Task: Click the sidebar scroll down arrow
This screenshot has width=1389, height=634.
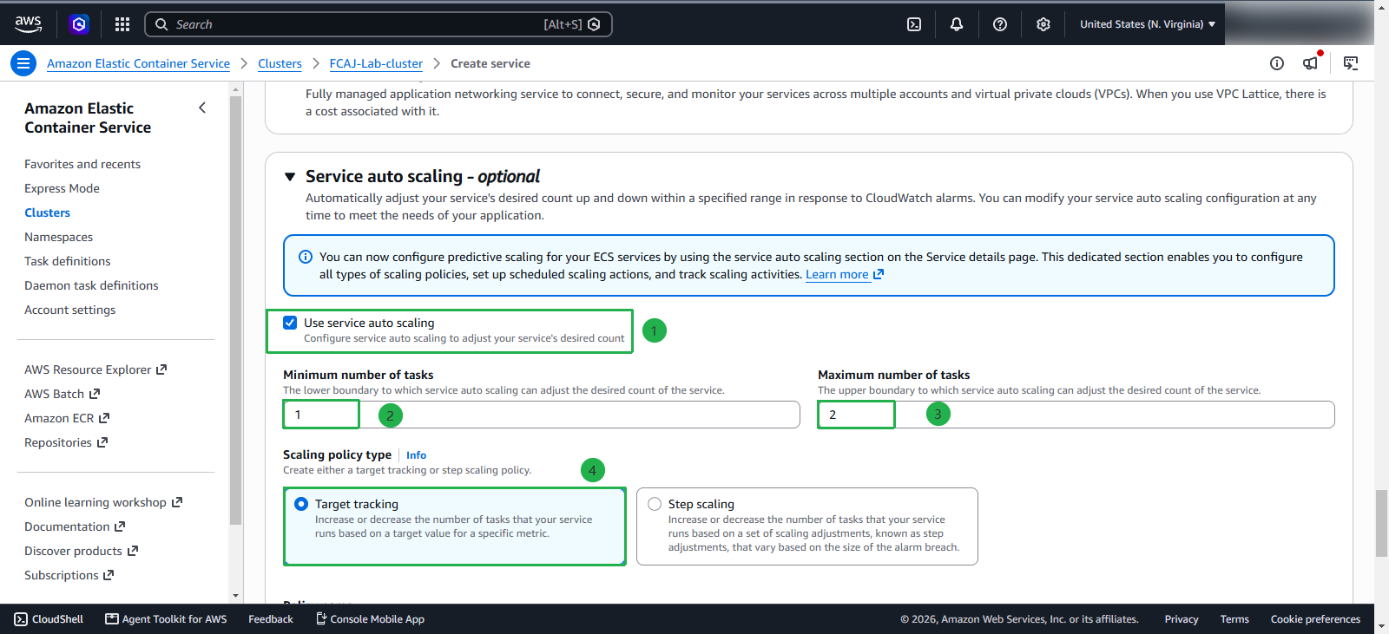Action: (236, 596)
